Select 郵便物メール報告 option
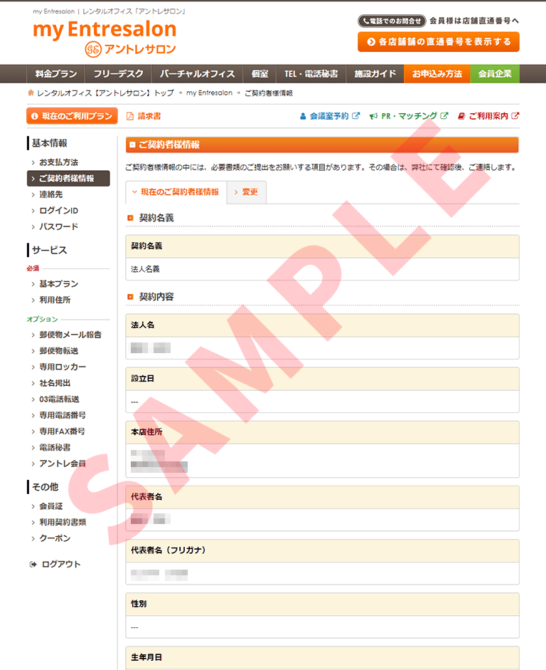Viewport: 546px width, 670px height. click(70, 335)
